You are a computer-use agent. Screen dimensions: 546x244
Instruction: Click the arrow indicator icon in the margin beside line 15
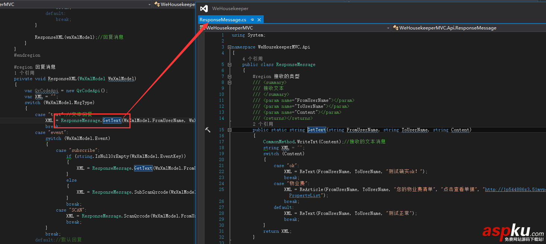tap(208, 129)
